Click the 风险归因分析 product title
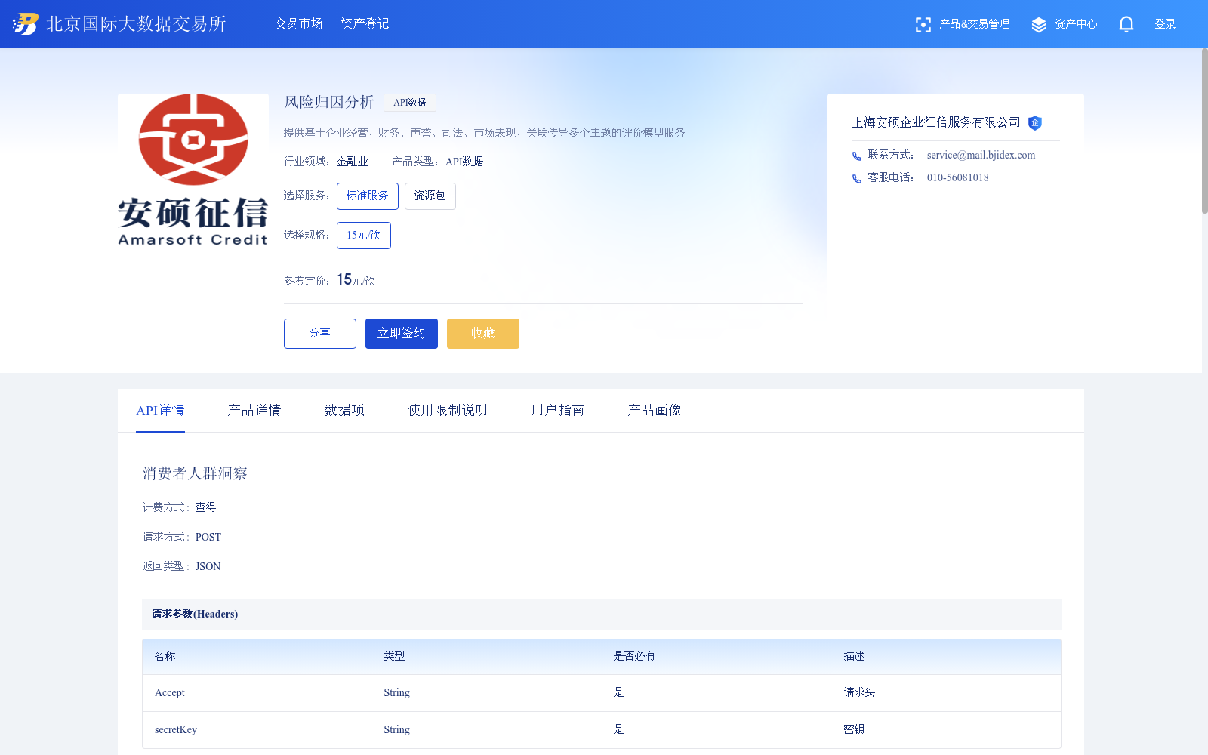The image size is (1208, 755). pyautogui.click(x=329, y=102)
